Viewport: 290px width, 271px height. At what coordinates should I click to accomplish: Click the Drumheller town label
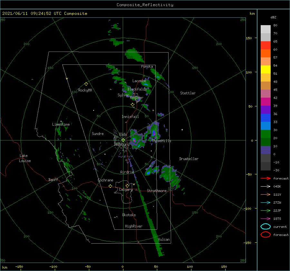189,159
